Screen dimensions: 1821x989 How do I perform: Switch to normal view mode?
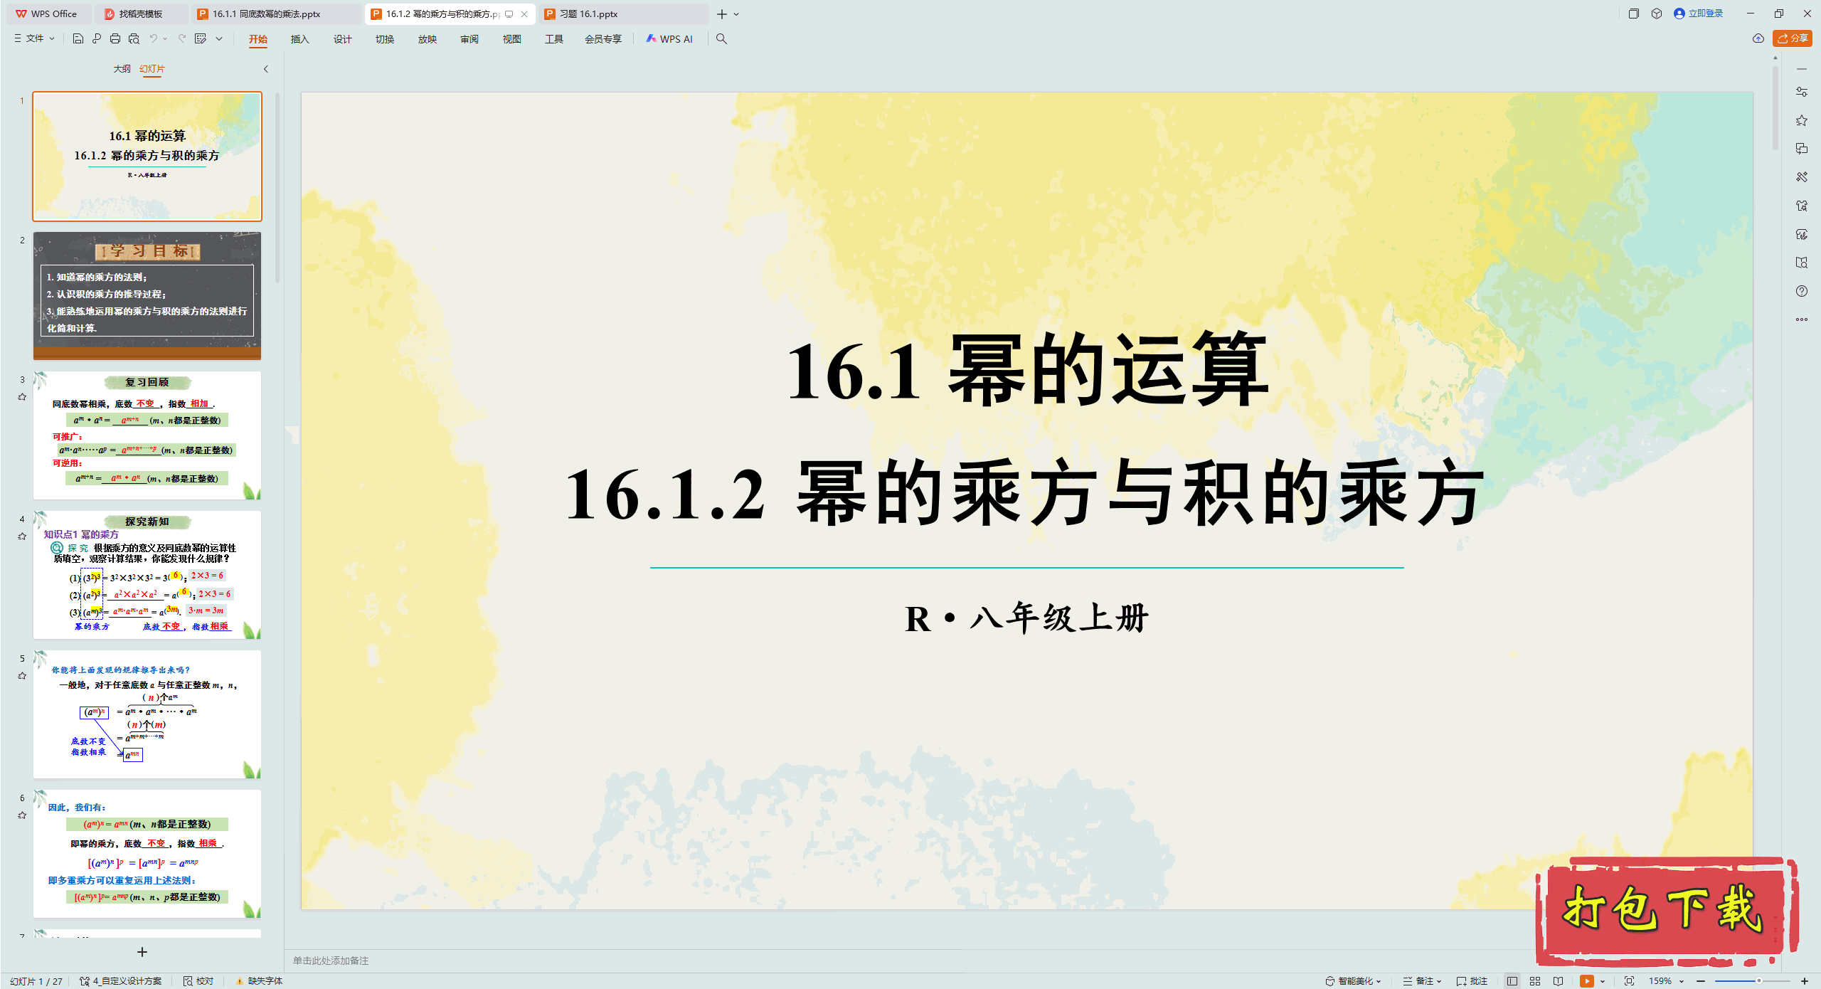(1512, 980)
